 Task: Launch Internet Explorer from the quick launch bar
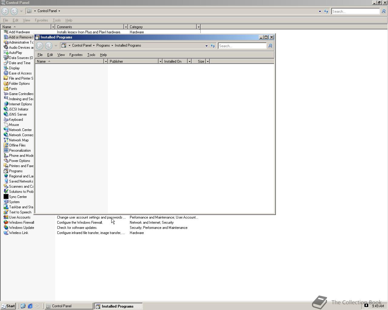(x=30, y=306)
